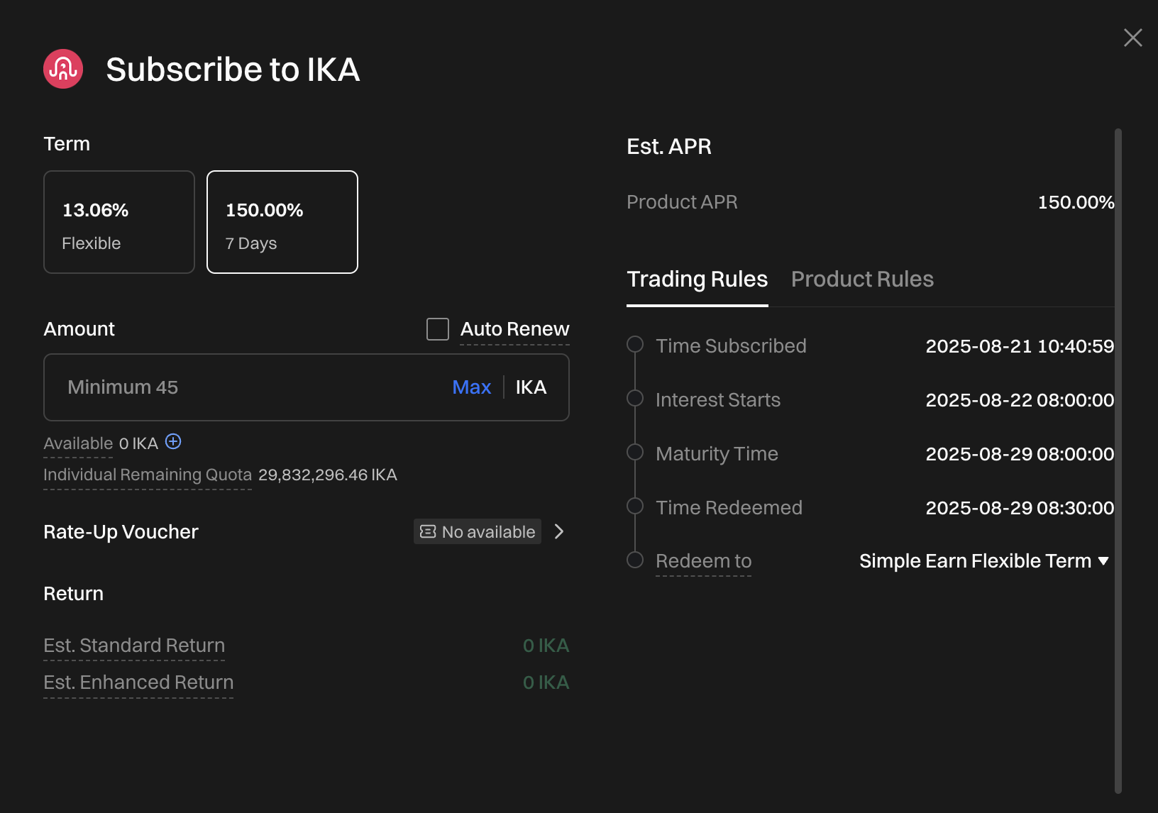Screen dimensions: 1158x813
Task: Click the IKA token logo icon
Action: tap(63, 69)
